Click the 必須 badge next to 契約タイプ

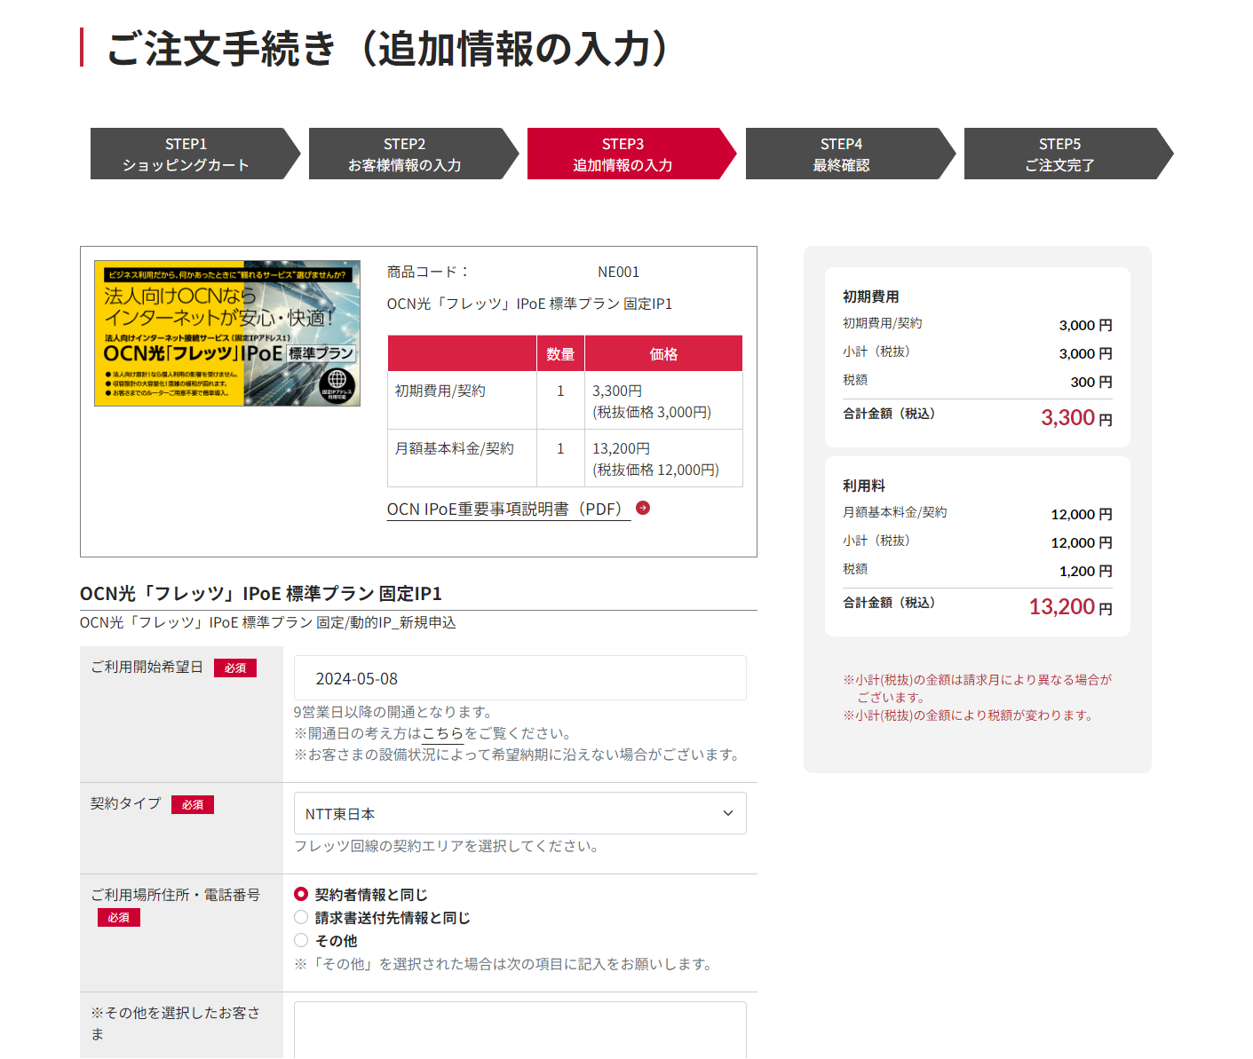tap(193, 804)
